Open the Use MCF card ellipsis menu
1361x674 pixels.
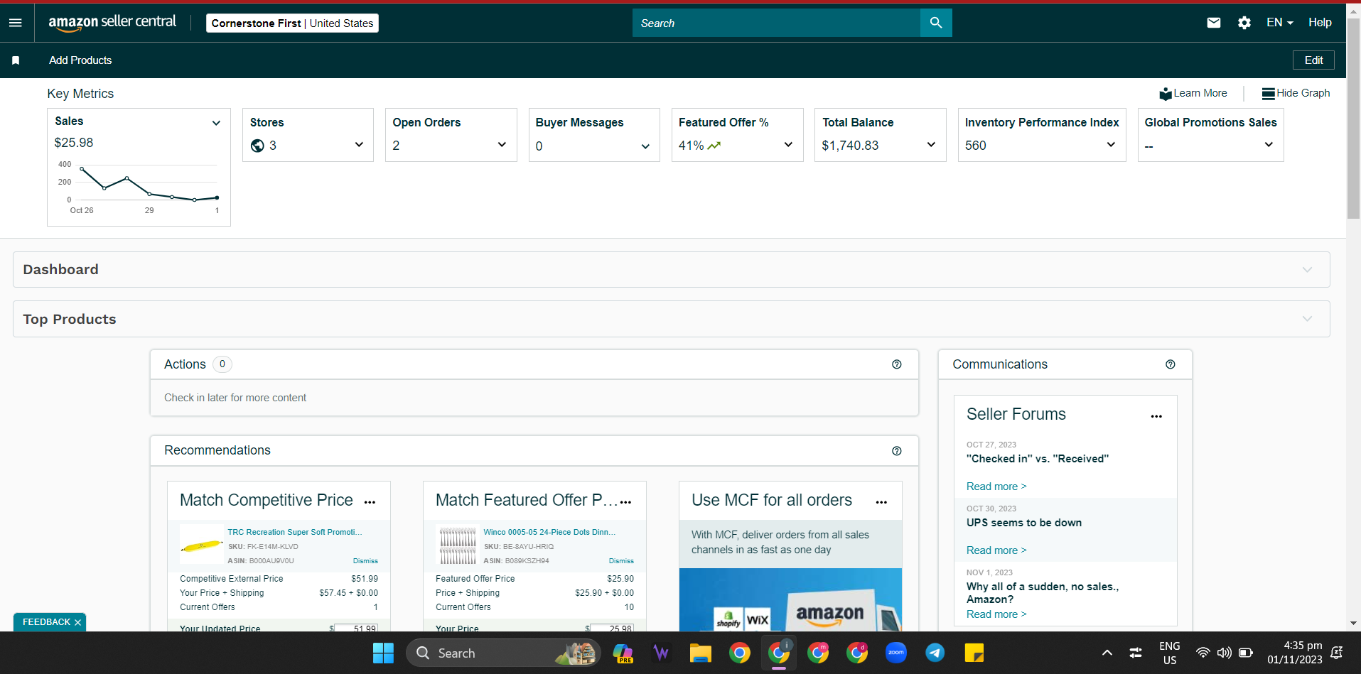pos(881,502)
